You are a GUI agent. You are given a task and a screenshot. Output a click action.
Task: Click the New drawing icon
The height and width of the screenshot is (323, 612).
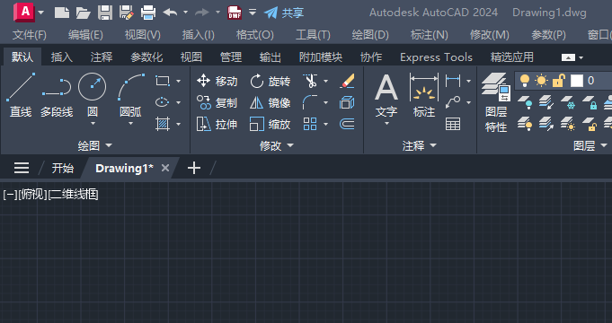click(x=62, y=13)
